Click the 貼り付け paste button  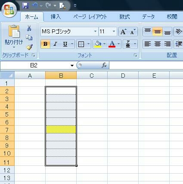[14, 37]
